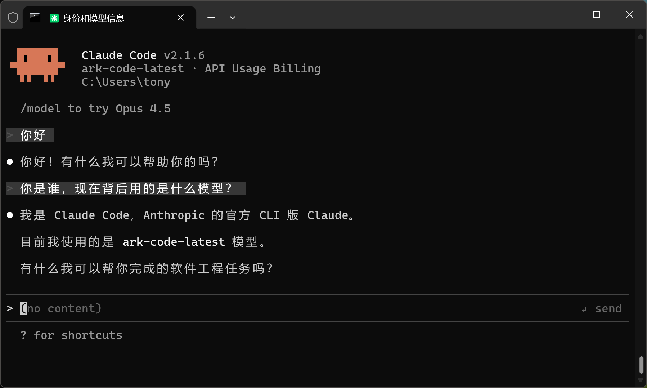This screenshot has height=388, width=647.
Task: Click the '? for shortcuts' hint
Action: (71, 335)
